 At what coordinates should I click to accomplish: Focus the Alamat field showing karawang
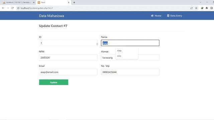130,58
